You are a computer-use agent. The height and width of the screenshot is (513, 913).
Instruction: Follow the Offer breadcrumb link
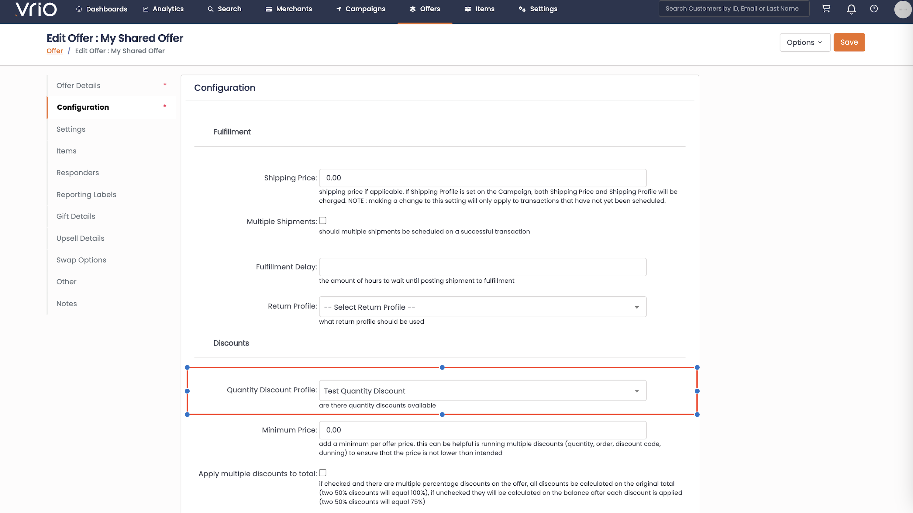[x=55, y=51]
